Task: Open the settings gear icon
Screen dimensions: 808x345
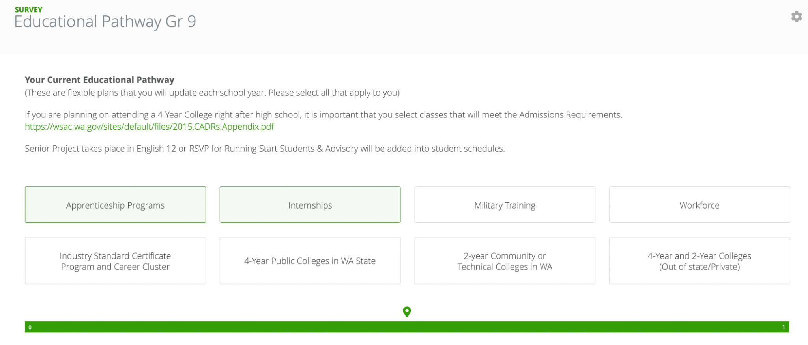Action: (796, 17)
